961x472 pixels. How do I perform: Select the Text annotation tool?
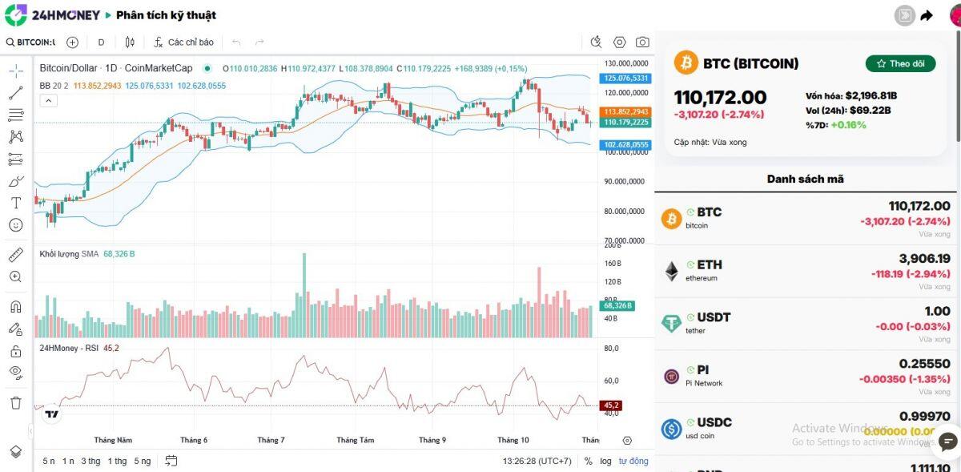pyautogui.click(x=15, y=203)
